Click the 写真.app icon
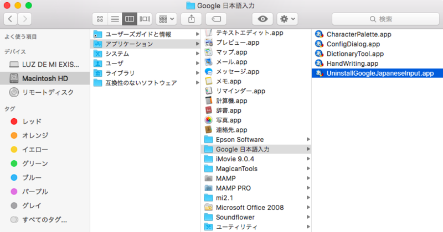This screenshot has width=443, height=232. (x=209, y=120)
